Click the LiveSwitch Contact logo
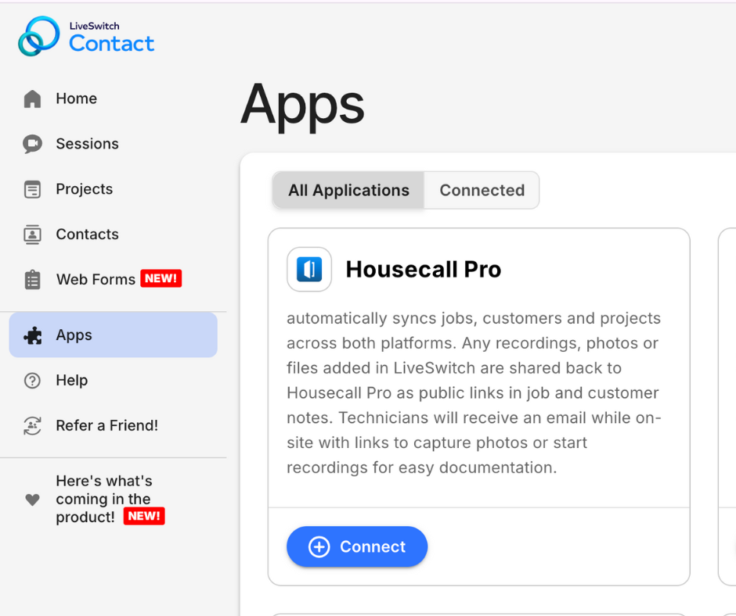 click(x=86, y=36)
